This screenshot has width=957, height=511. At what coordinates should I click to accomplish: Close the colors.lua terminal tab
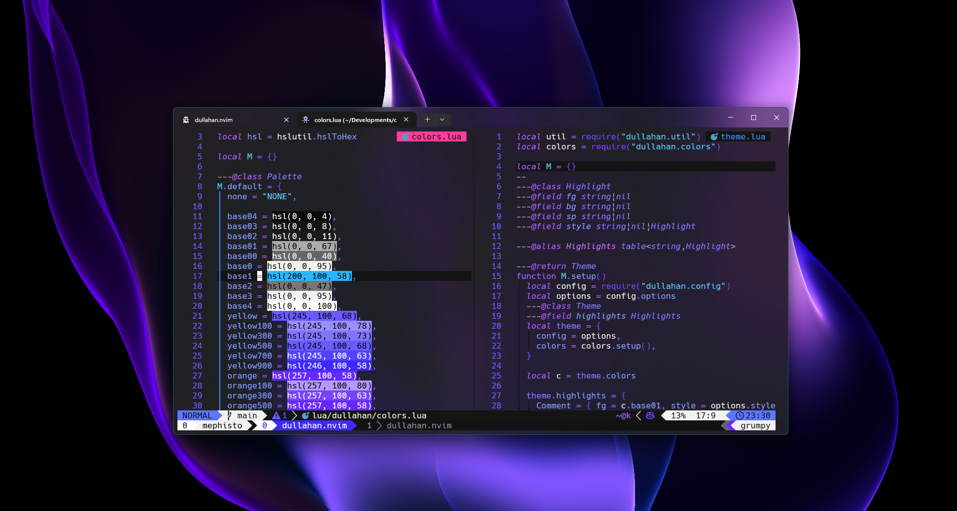point(406,120)
